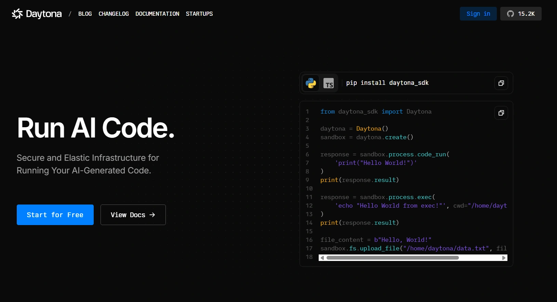Open Documentation from the top nav

(x=157, y=14)
